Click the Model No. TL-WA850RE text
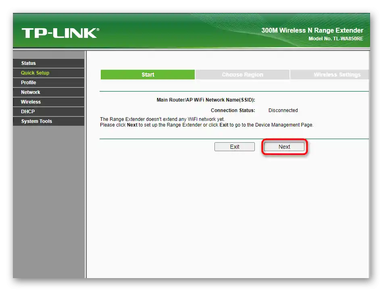This screenshot has width=383, height=291. point(336,39)
